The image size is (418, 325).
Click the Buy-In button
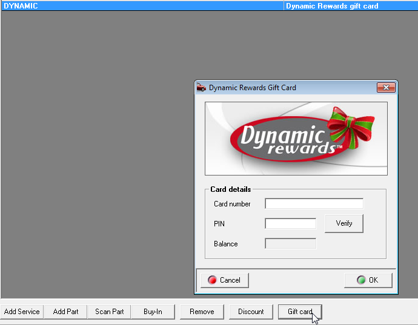(153, 312)
